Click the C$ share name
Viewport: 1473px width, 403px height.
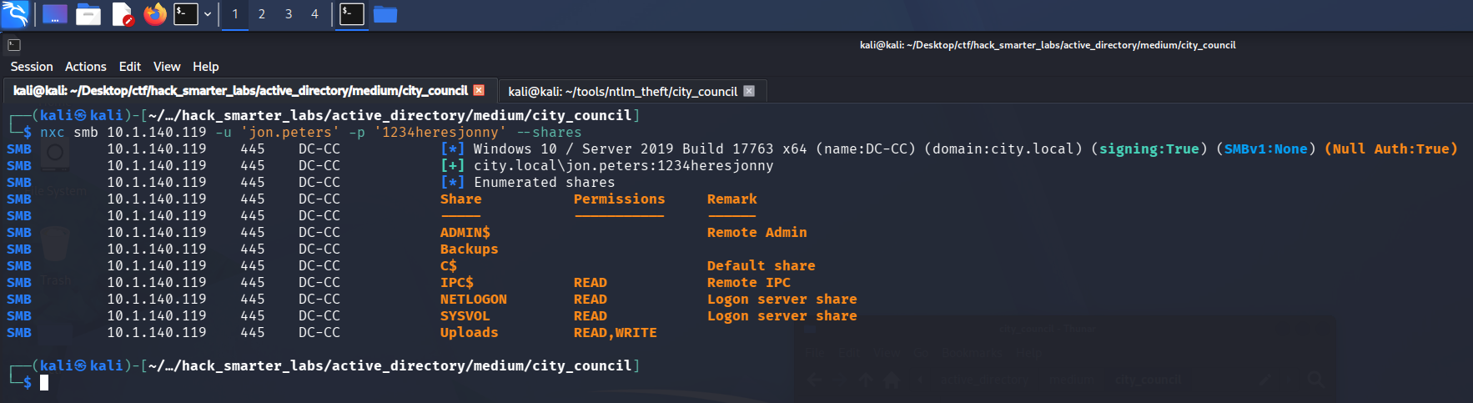[x=449, y=266]
